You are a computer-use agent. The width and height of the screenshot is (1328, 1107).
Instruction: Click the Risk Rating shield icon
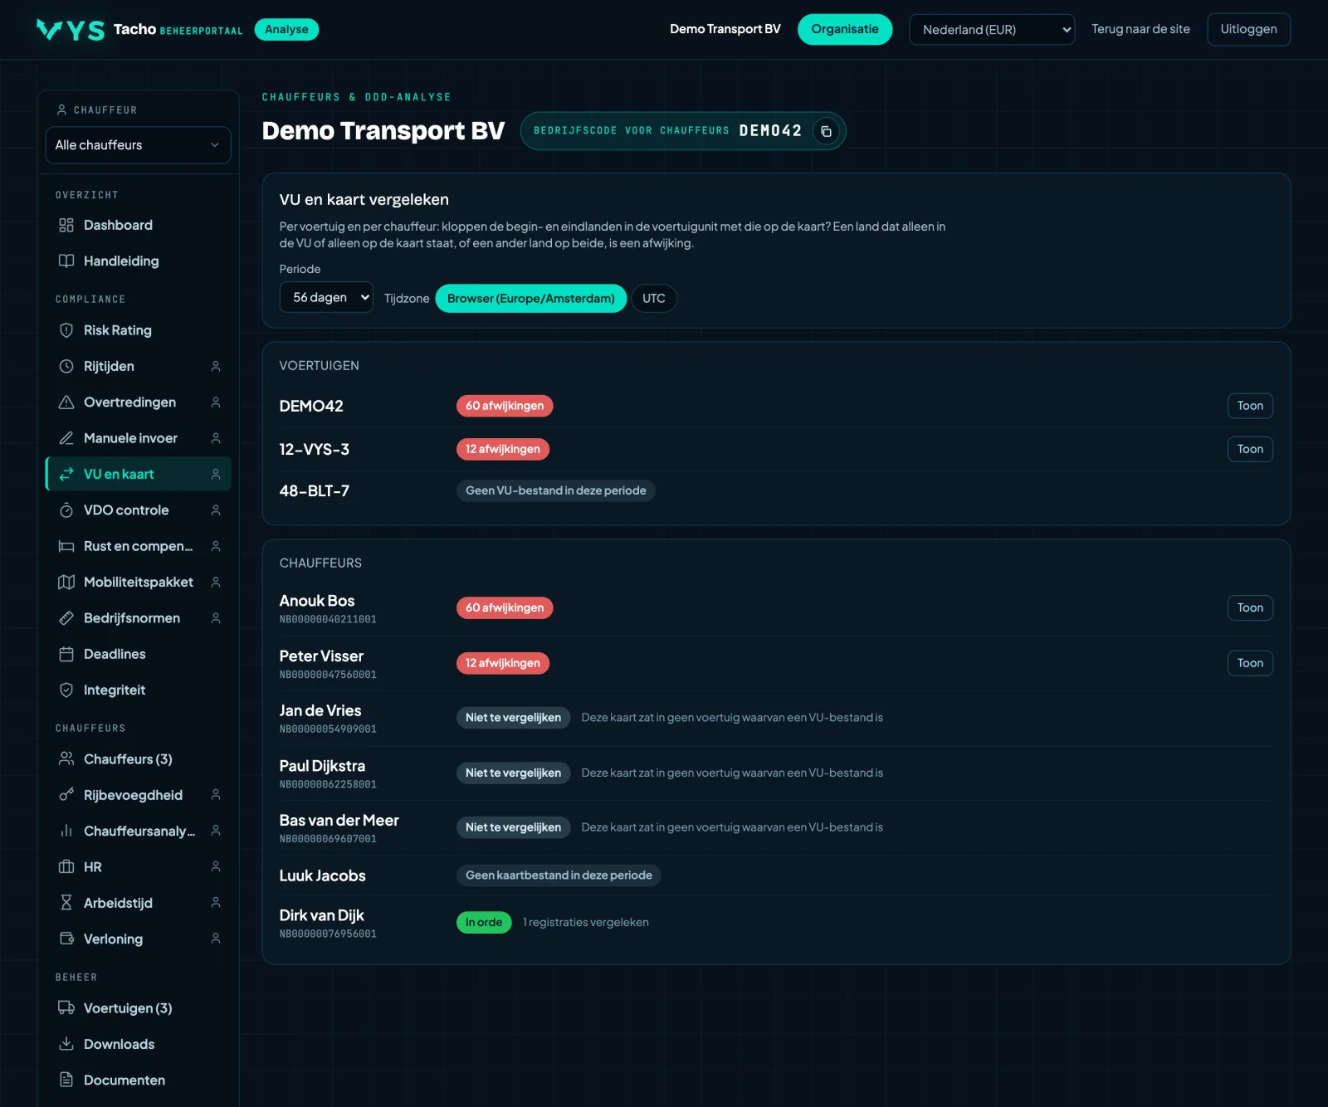point(66,330)
